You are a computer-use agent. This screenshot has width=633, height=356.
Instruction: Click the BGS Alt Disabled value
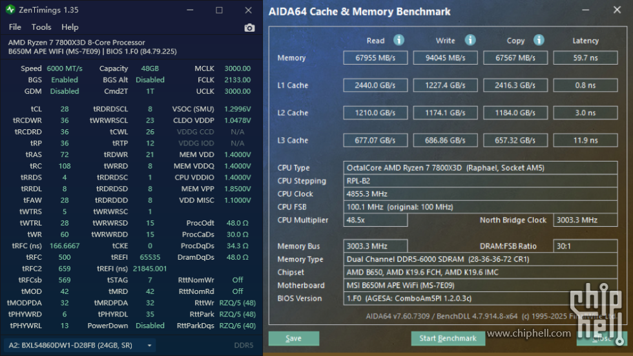point(150,80)
